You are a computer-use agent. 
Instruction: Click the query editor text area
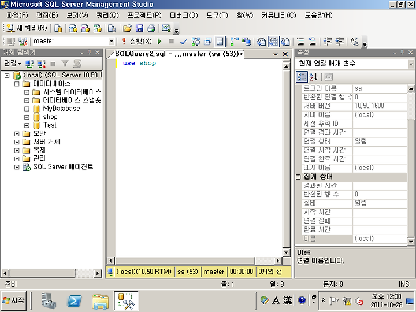coord(199,158)
